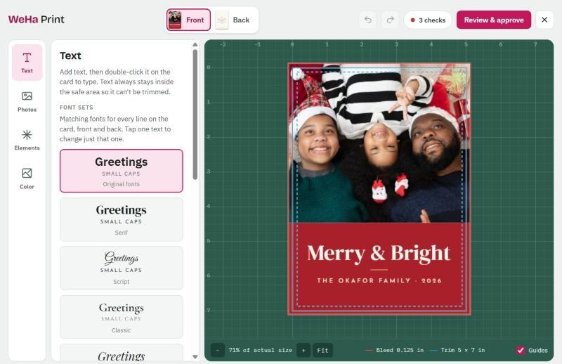Click the FONT SETS heading
This screenshot has width=562, height=364.
click(x=77, y=108)
